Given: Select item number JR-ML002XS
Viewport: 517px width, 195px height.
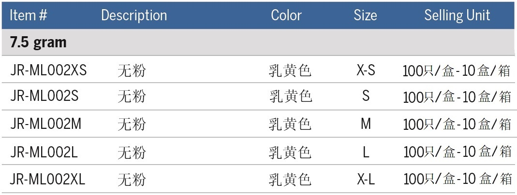Looking at the screenshot, I should tap(48, 70).
